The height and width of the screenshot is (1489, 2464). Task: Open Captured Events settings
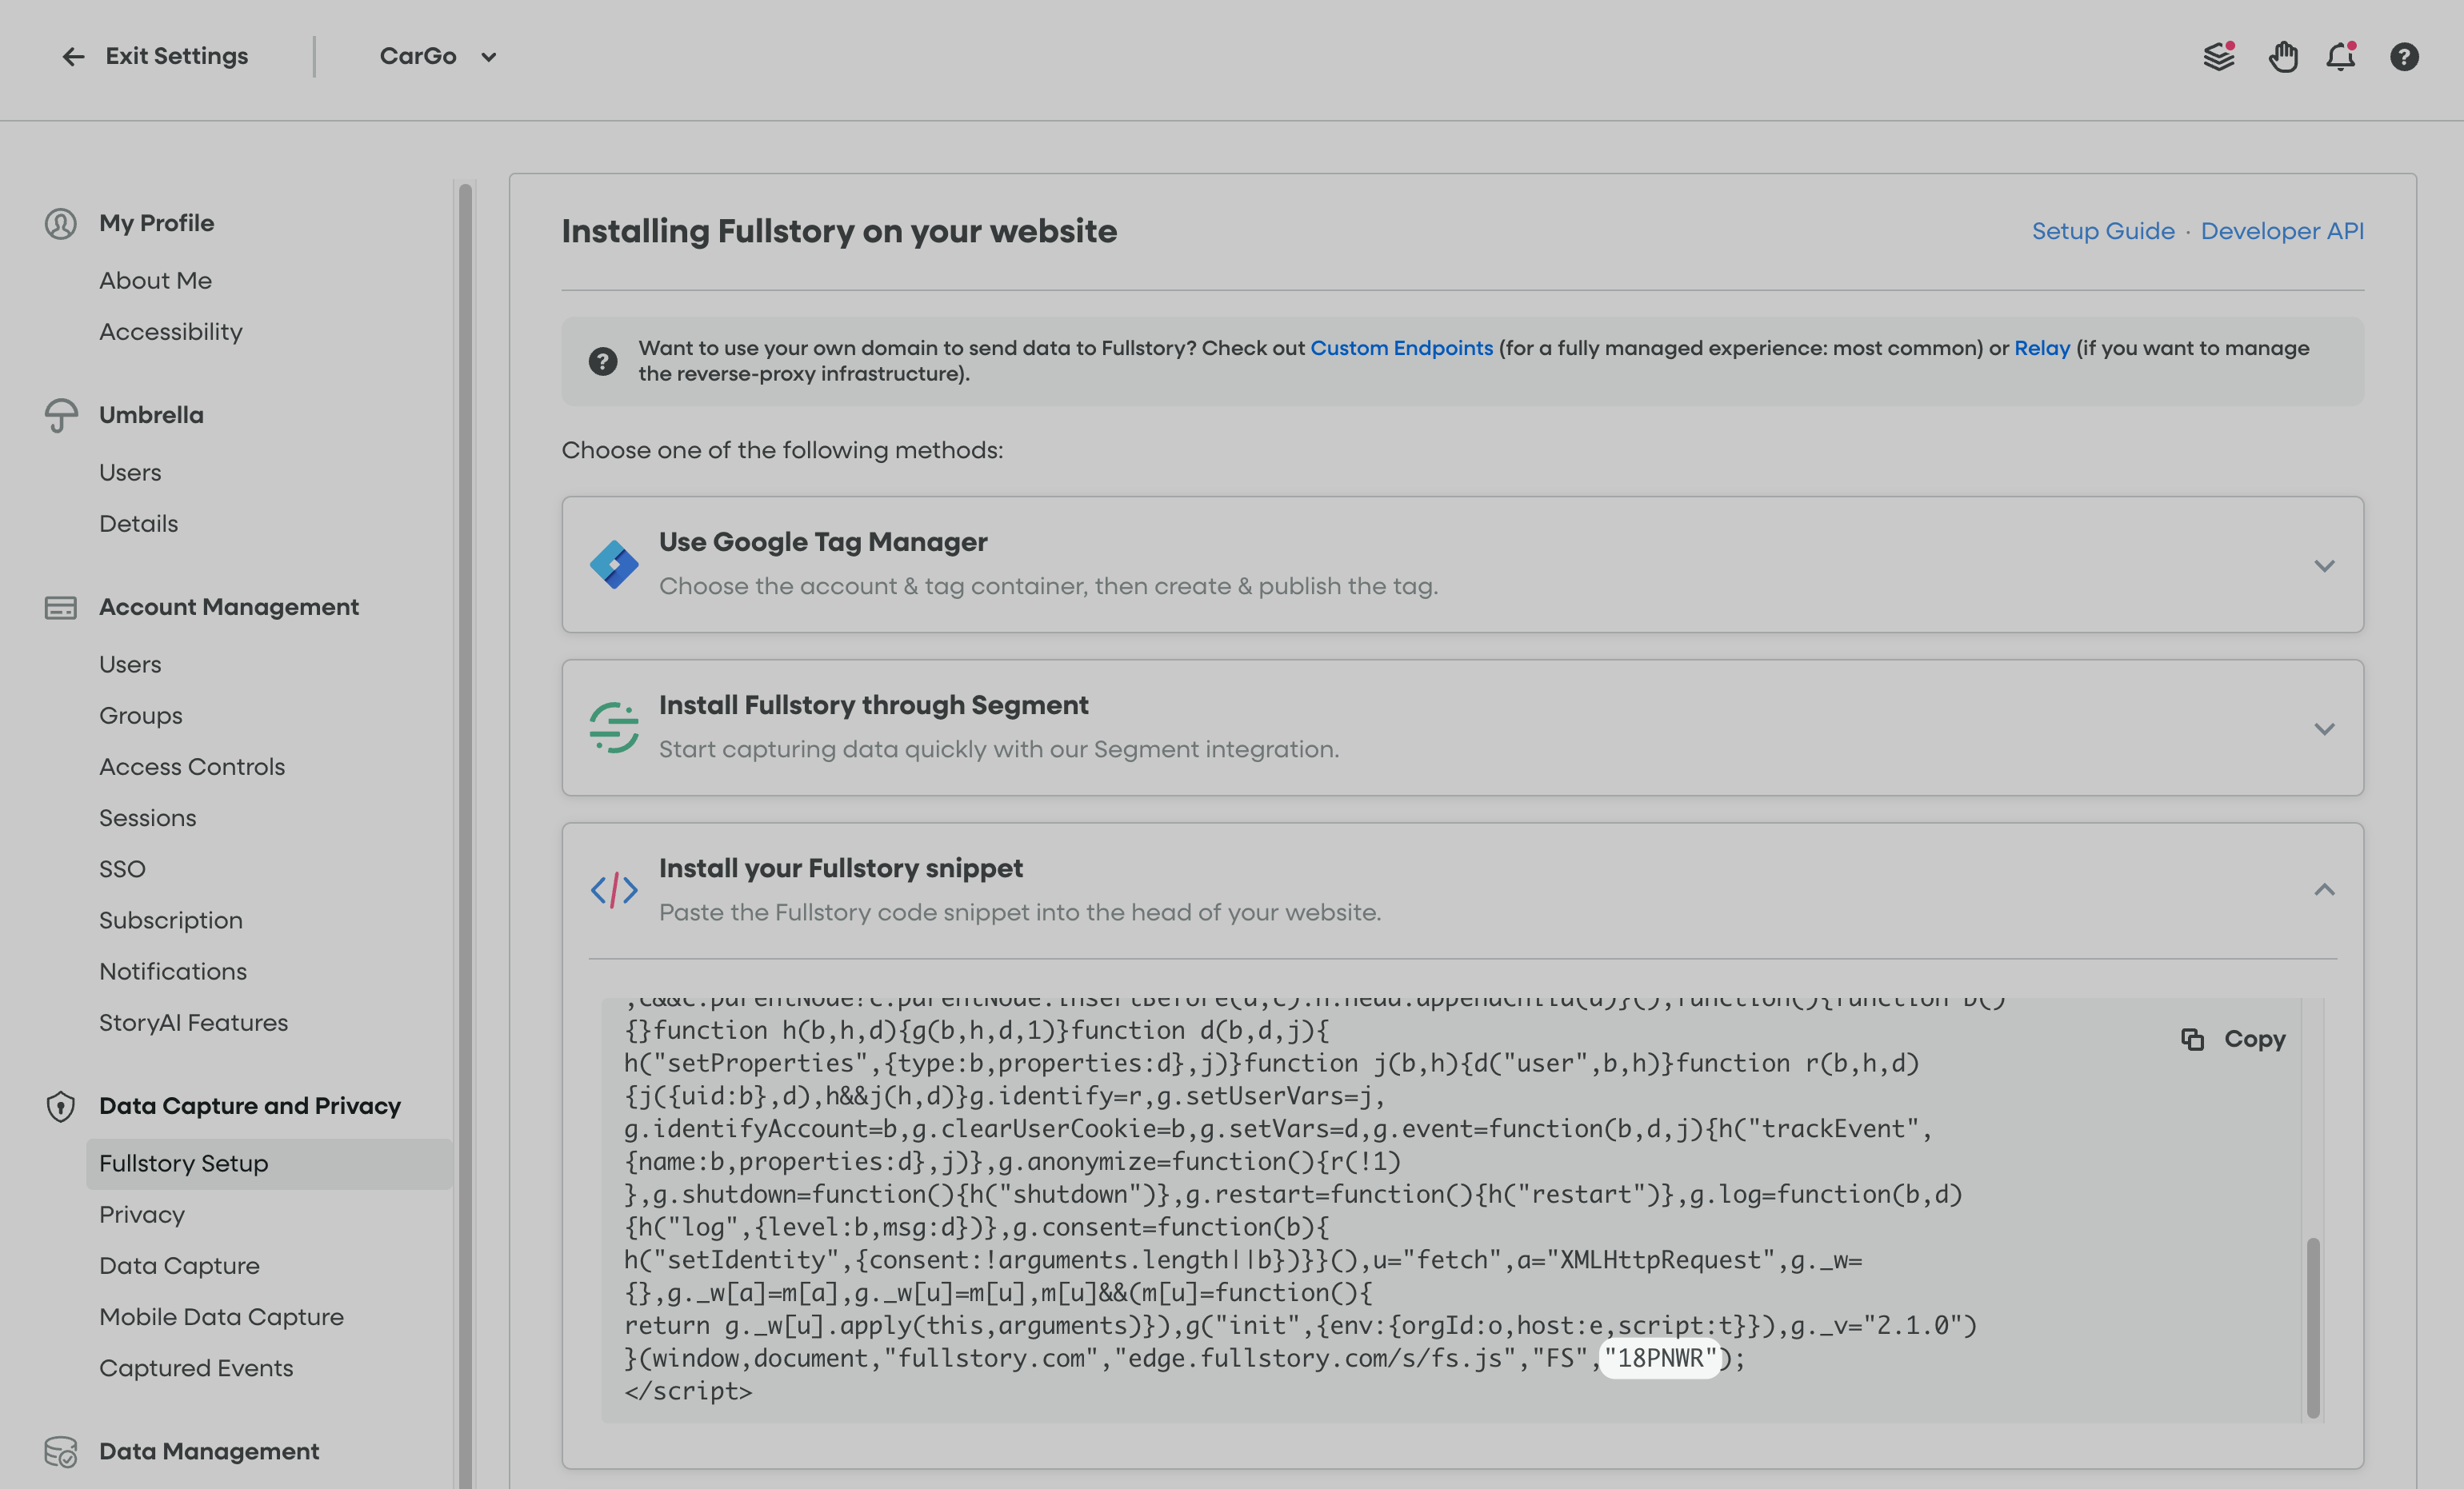point(196,1368)
